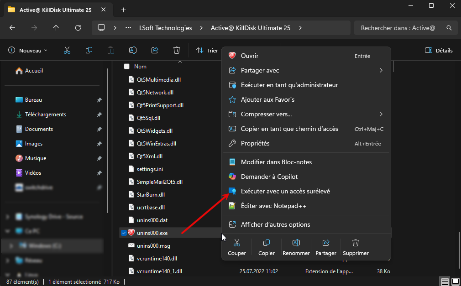Open the Nouveau dropdown
461x286 pixels.
click(x=28, y=51)
